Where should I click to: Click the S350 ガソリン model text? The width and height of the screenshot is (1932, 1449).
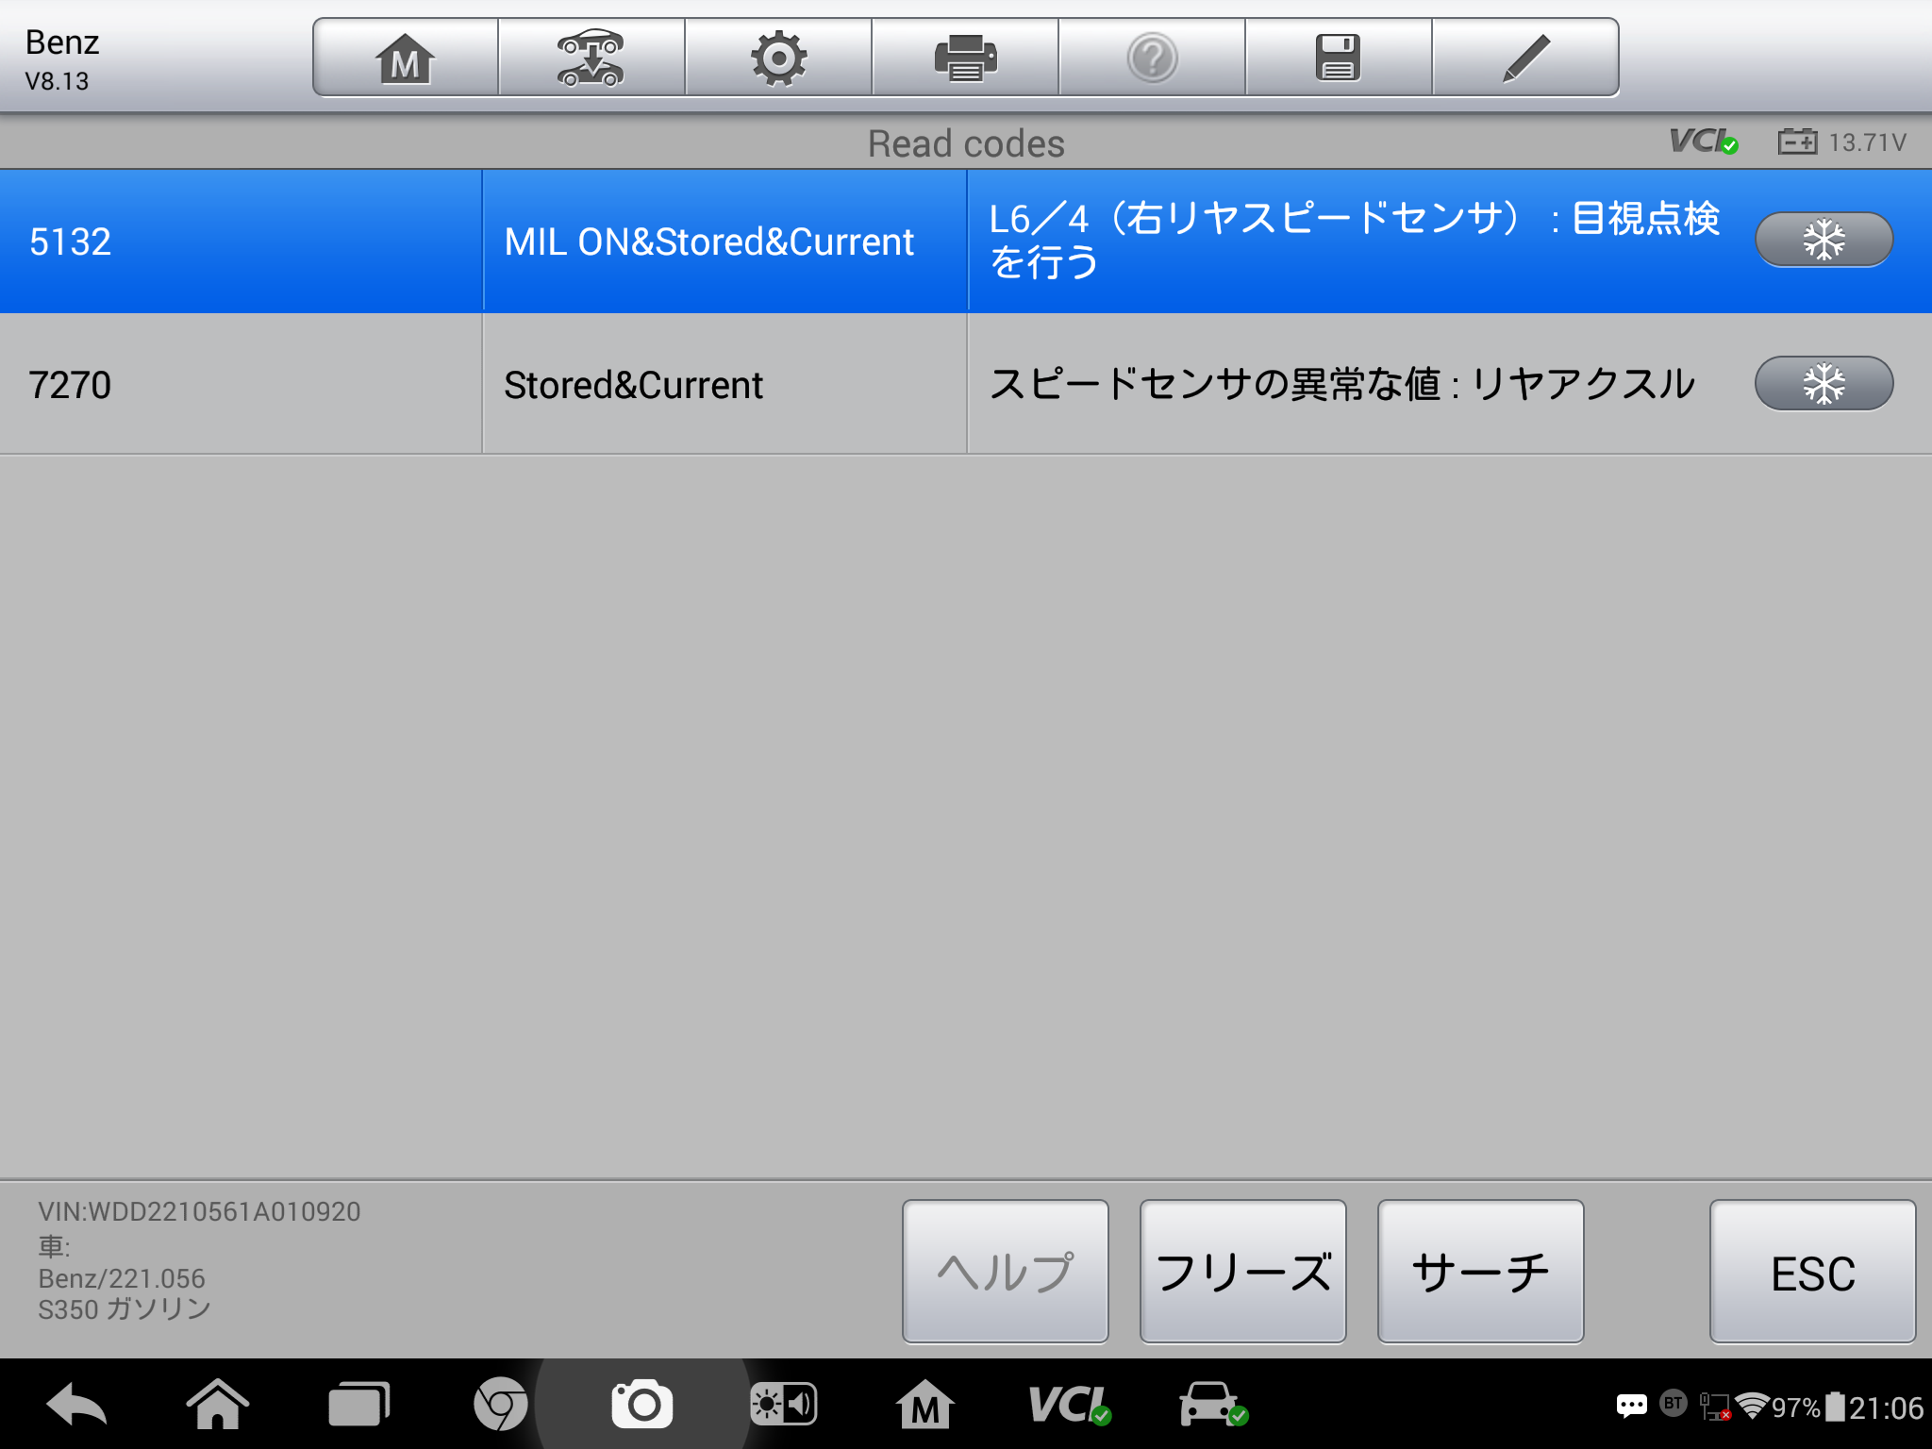pyautogui.click(x=125, y=1310)
